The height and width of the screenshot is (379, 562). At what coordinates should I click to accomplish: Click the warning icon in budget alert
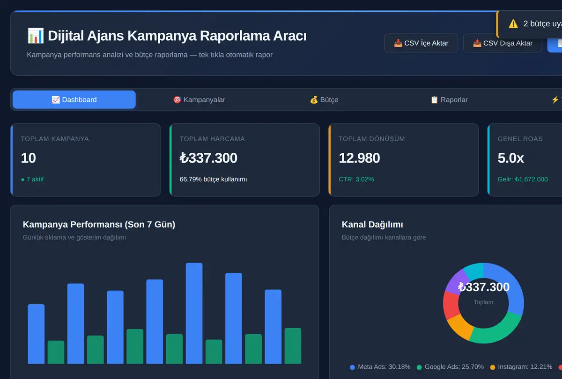(x=513, y=23)
